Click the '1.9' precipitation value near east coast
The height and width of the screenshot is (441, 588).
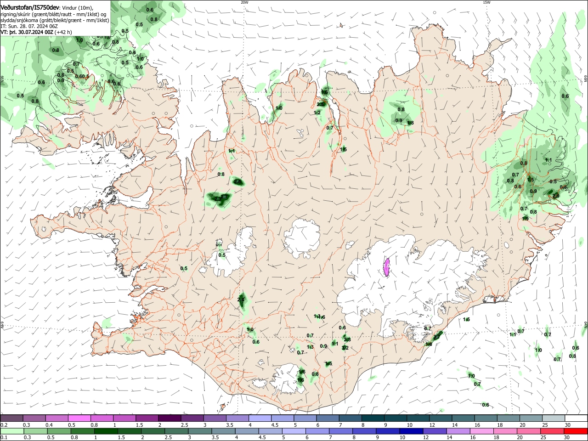pyautogui.click(x=525, y=219)
